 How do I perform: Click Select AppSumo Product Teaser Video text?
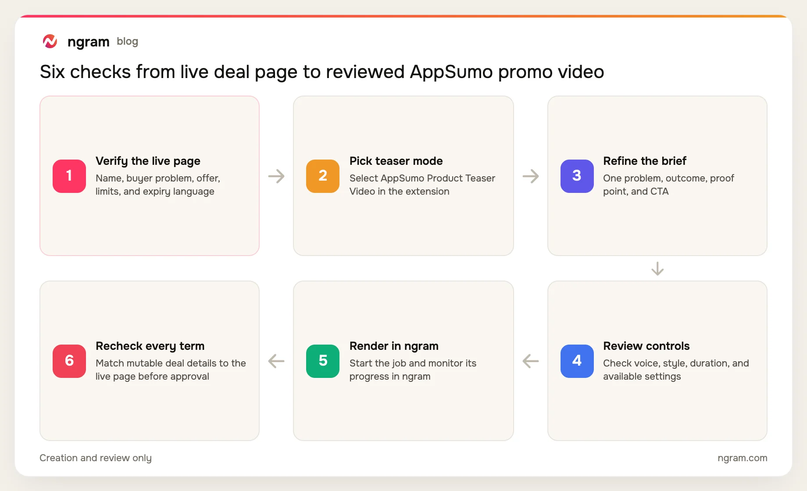coord(422,185)
